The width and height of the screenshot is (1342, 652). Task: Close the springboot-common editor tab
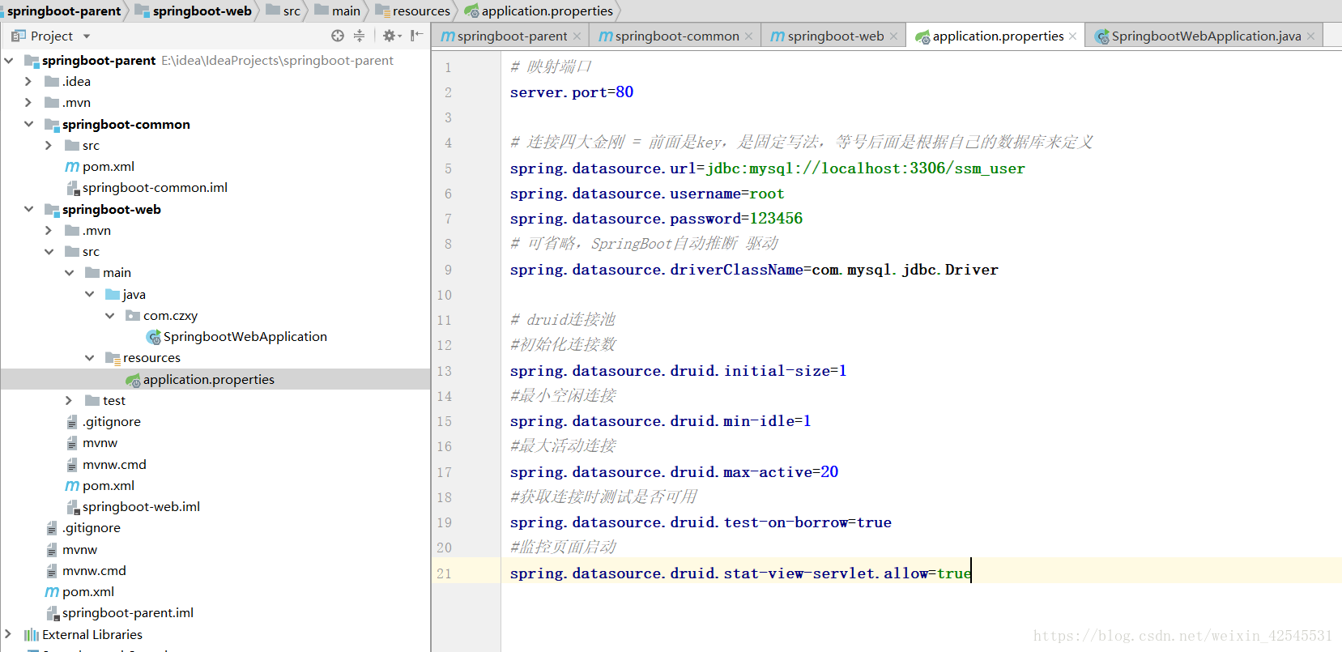point(748,36)
